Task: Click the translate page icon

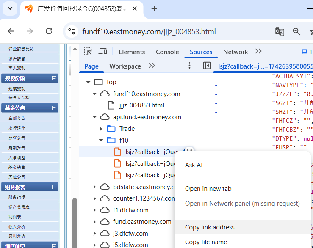Action: [x=280, y=31]
